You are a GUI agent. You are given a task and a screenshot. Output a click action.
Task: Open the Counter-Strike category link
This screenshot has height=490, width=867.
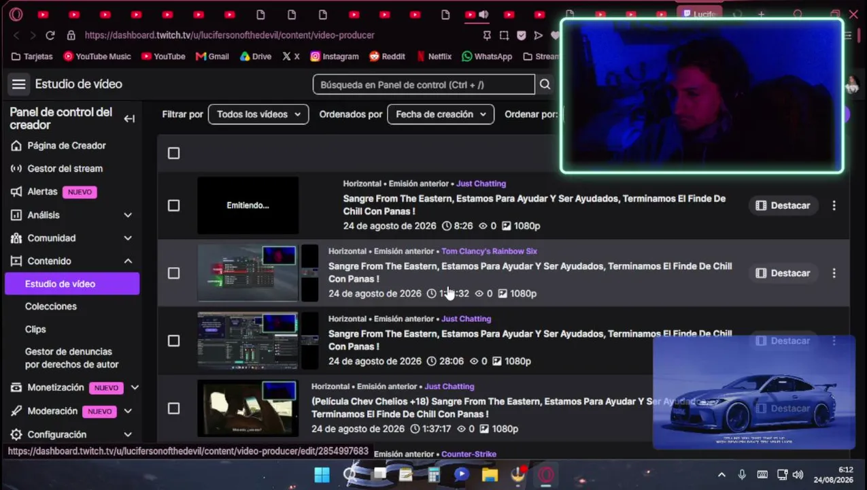pos(469,454)
